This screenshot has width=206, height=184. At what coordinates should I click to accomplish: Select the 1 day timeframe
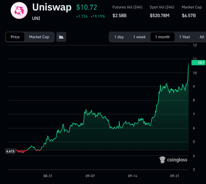coord(119,37)
